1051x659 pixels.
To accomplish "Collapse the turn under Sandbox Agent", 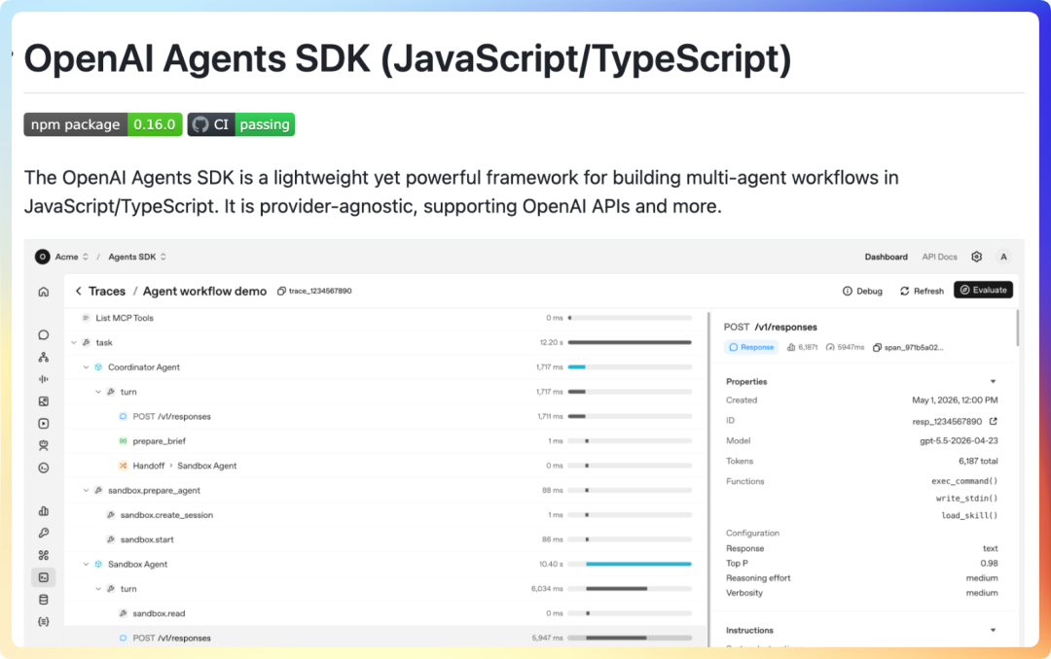I will pyautogui.click(x=98, y=589).
